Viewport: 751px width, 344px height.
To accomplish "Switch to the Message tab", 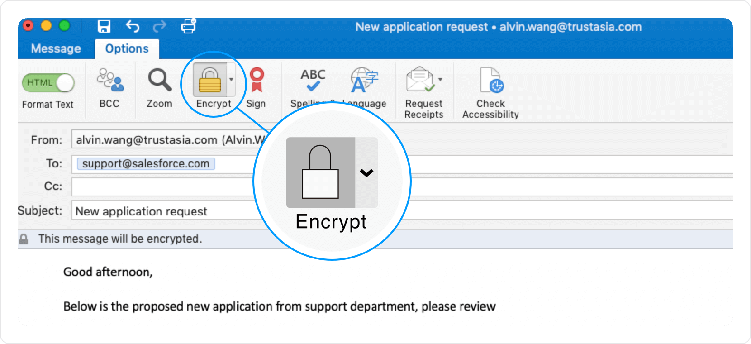I will [56, 48].
